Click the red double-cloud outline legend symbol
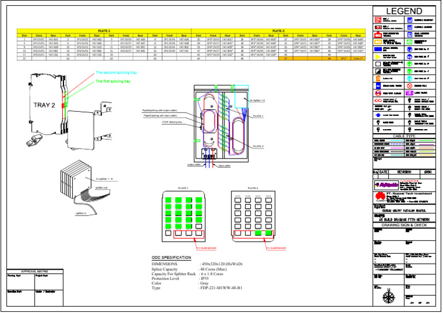Viewport: 443px width, 313px height. click(378, 100)
